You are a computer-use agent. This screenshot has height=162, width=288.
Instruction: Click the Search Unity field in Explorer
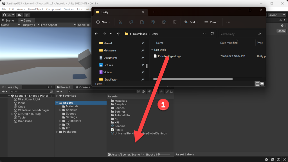click(x=241, y=34)
